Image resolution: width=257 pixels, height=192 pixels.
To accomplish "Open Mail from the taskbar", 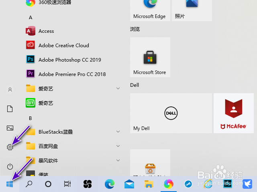I will click(x=129, y=184).
